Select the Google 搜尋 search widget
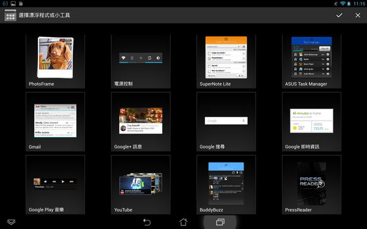Screen dimensions: 367x229 coord(226,122)
